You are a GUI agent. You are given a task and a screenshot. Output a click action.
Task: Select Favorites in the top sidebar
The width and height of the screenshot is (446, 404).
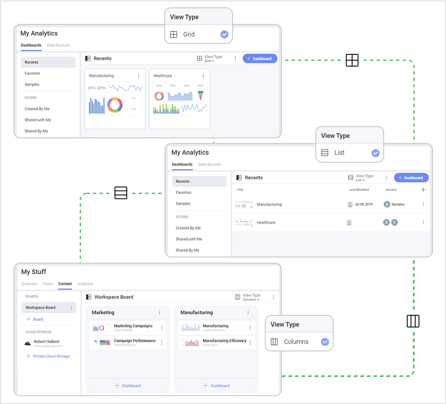32,73
